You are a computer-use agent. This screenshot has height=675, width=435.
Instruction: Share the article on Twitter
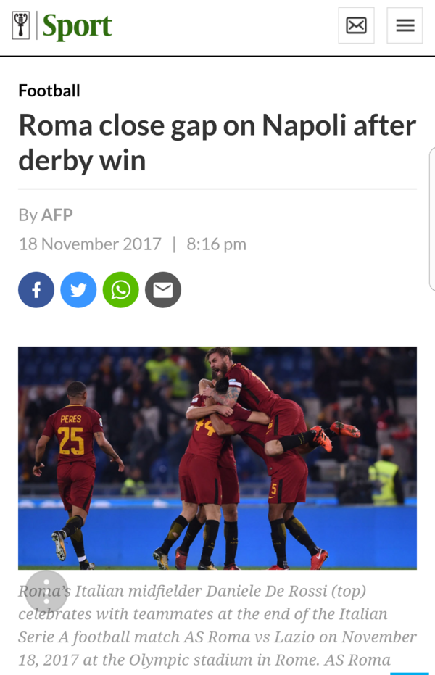(78, 290)
